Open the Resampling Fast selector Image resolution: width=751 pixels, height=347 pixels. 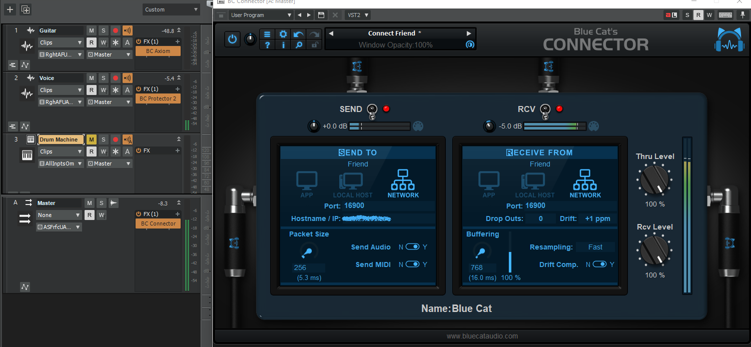(x=595, y=247)
